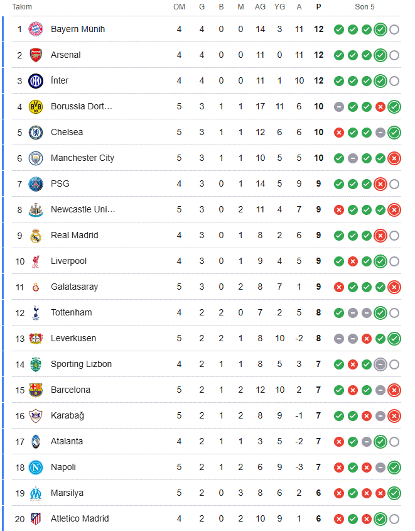Click the Takım column header
The width and height of the screenshot is (415, 531).
point(22,6)
